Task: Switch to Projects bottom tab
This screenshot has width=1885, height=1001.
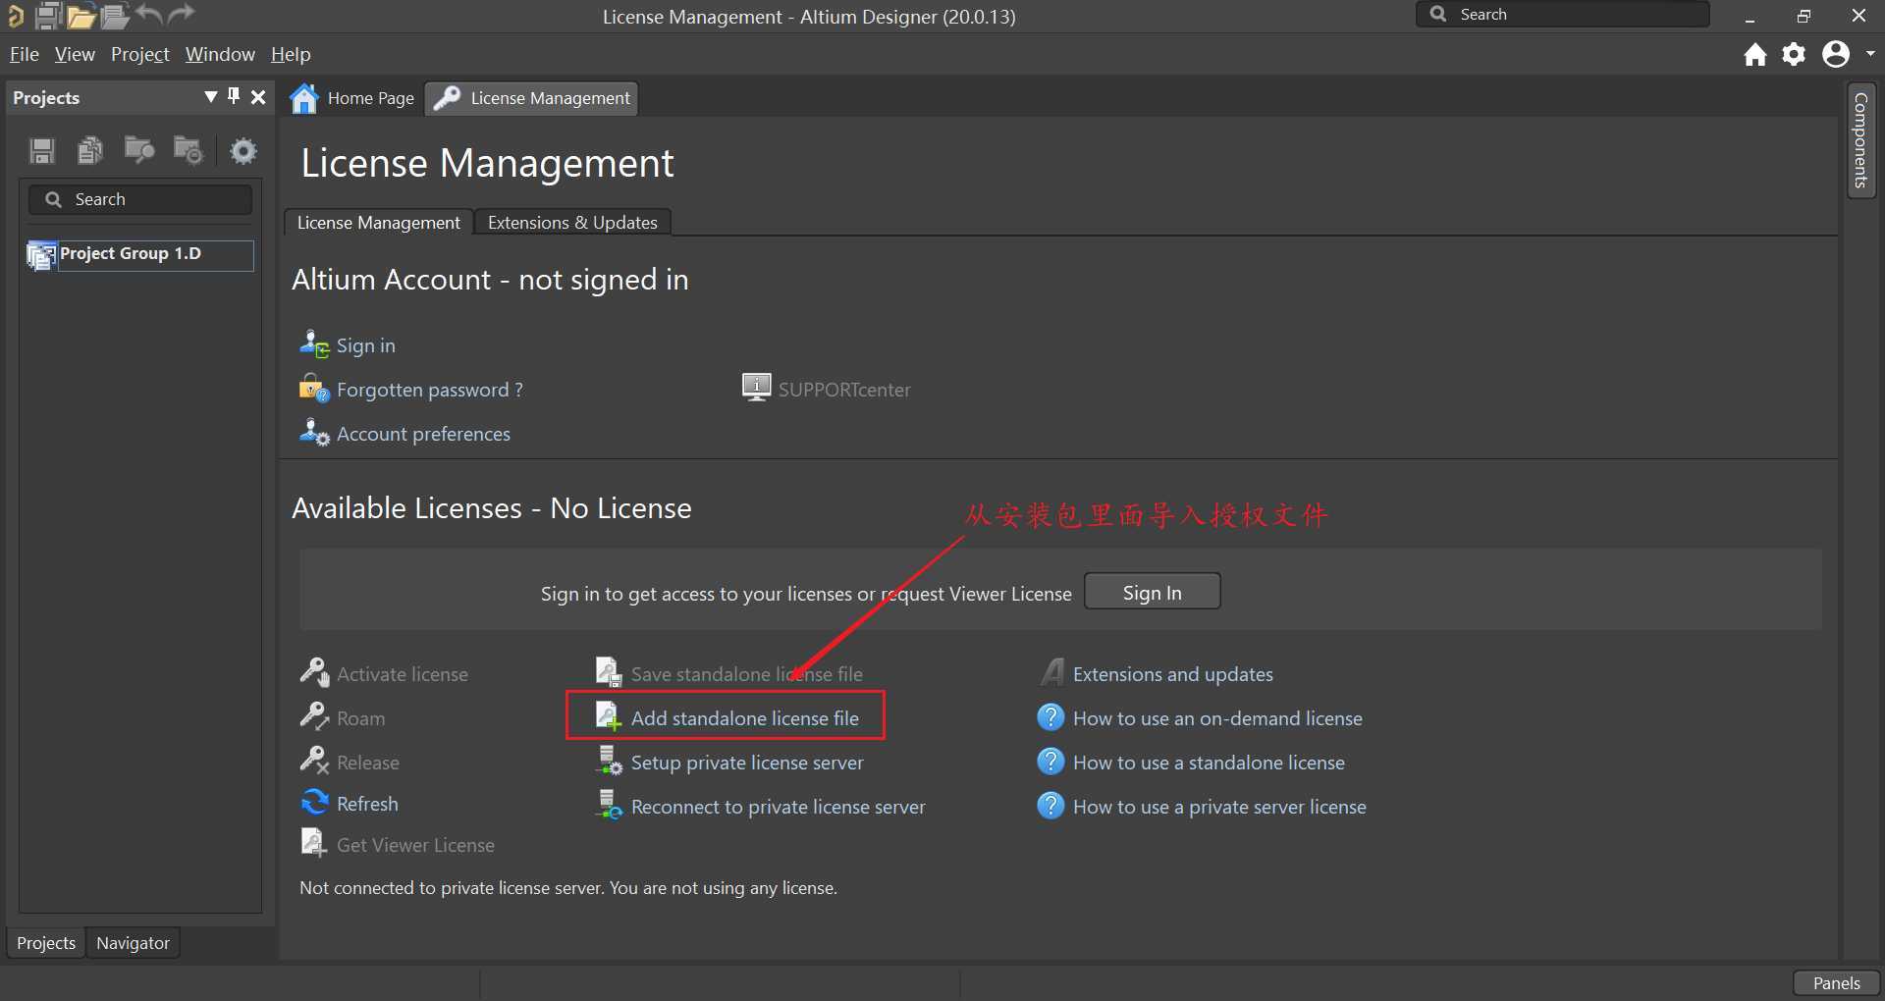Action: point(46,943)
